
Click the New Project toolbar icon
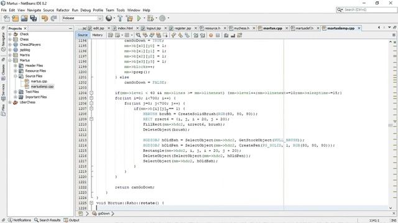[x=16, y=18]
